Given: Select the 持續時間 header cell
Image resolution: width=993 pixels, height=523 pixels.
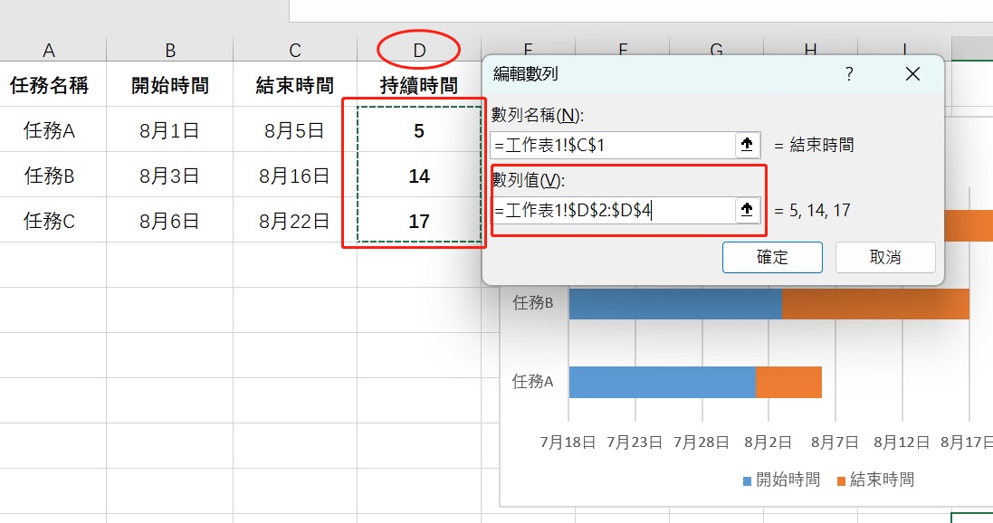Looking at the screenshot, I should coord(417,85).
